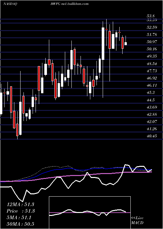The height and width of the screenshot is (229, 163).
Task: Click the 48.54 price axis label
Action: pos(152,64)
